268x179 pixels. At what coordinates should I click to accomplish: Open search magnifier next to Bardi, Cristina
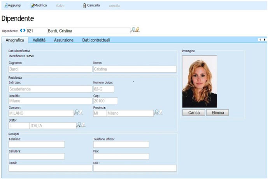point(133,30)
